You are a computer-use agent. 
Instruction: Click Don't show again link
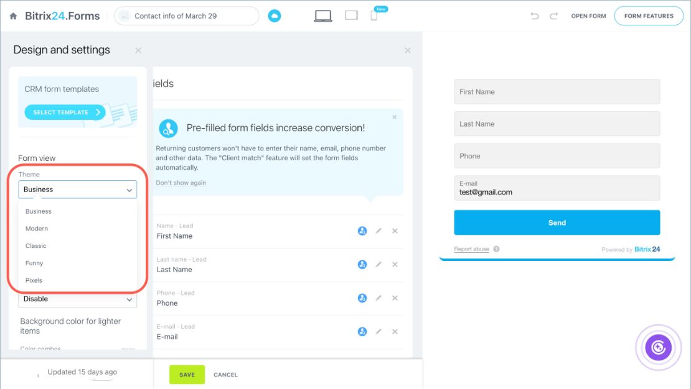181,183
